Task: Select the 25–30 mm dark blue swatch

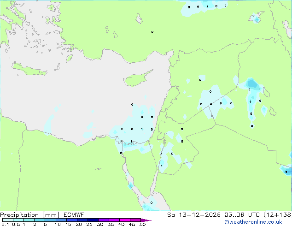Action: point(93,220)
